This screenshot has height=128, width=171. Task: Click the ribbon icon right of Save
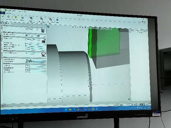[31, 18]
